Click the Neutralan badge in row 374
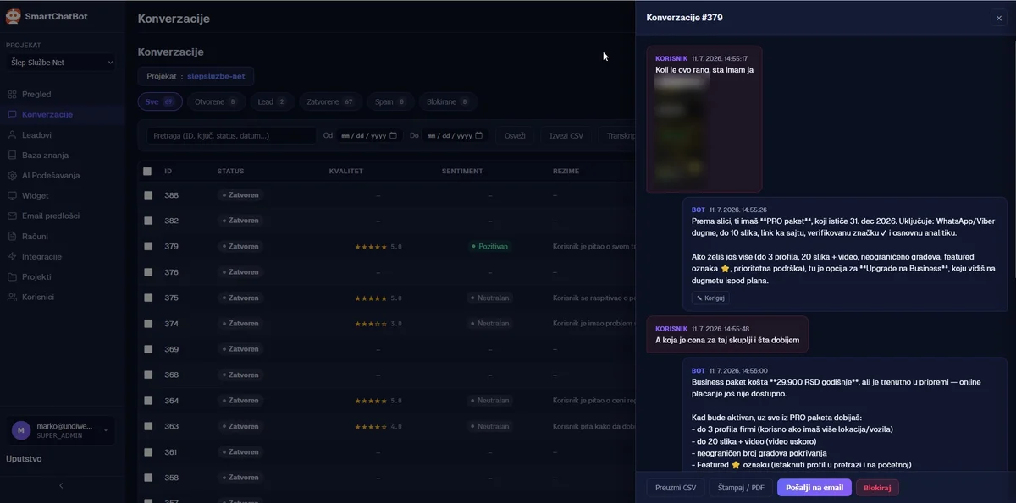 489,324
